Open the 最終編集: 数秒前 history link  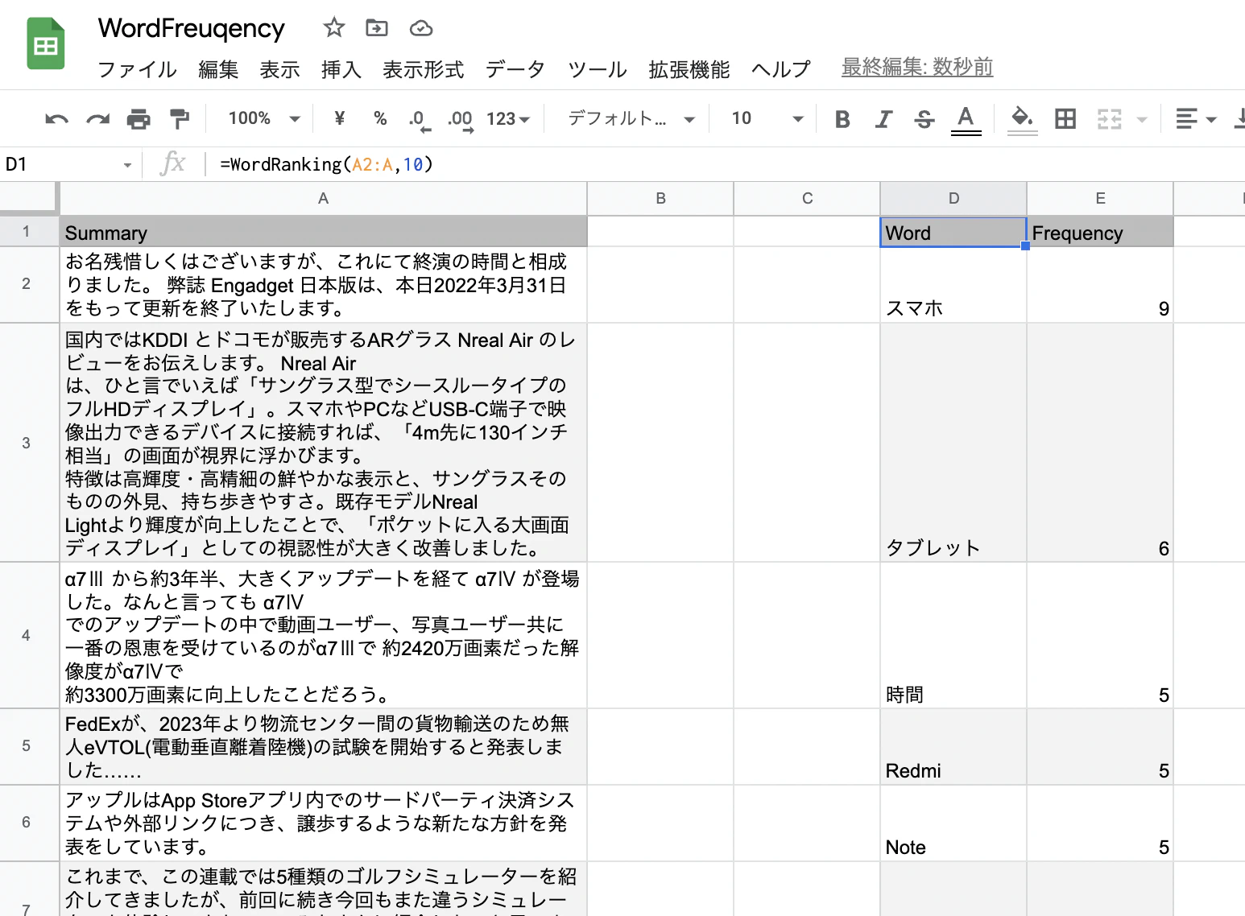pyautogui.click(x=917, y=67)
